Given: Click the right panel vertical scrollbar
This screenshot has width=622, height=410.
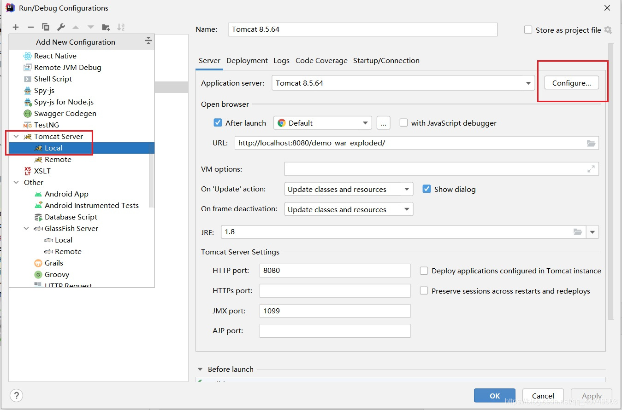Looking at the screenshot, I should pos(611,182).
